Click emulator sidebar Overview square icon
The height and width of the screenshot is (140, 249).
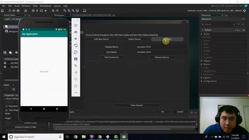tap(76, 86)
